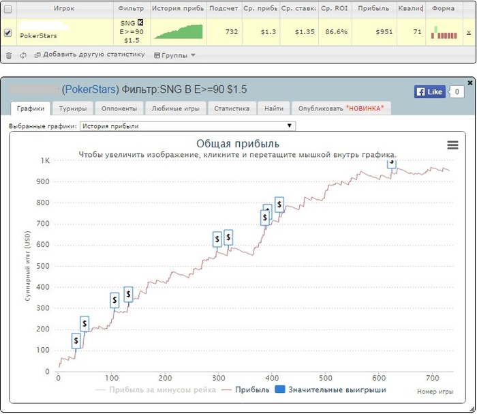477x414 pixels.
Task: Switch to the Турниры tab
Action: point(73,108)
